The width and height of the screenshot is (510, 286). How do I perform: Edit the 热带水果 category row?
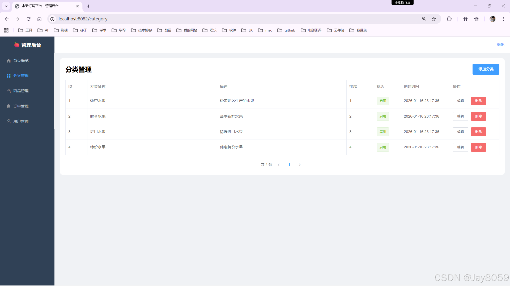460,101
